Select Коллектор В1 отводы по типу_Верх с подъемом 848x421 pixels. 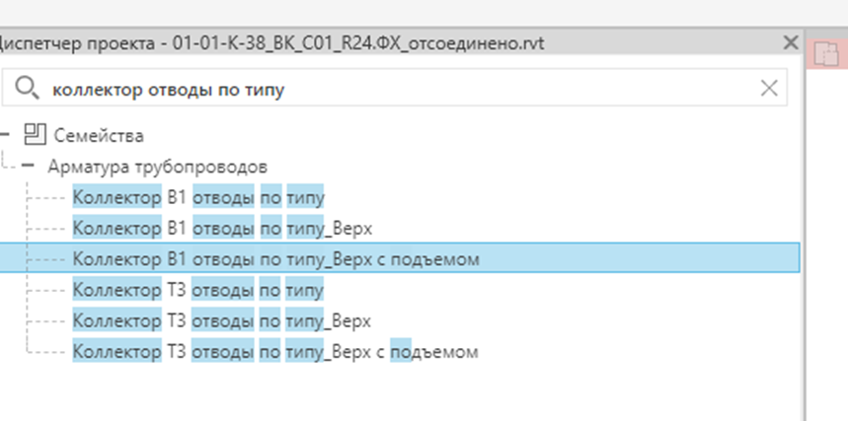(400, 258)
